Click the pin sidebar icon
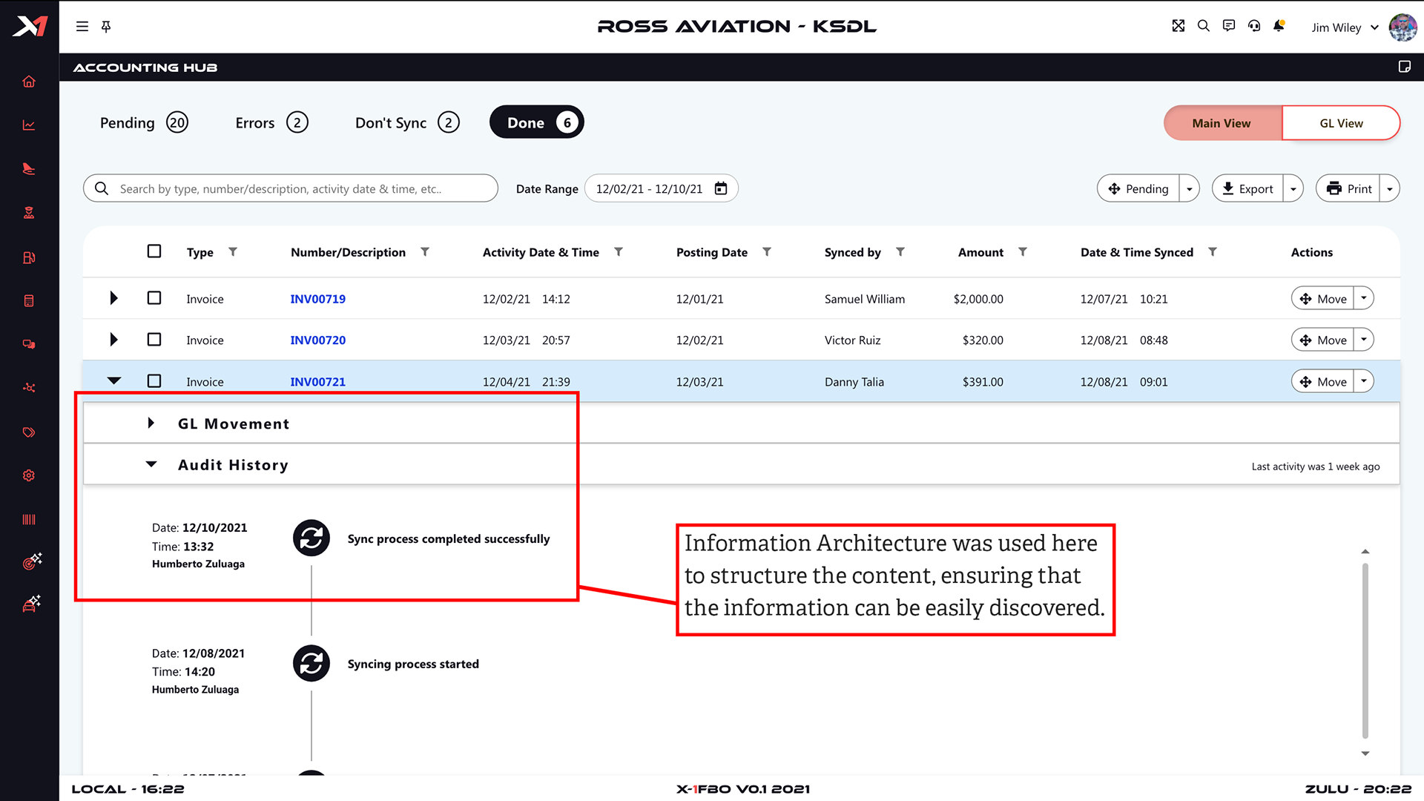Viewport: 1424px width, 801px height. pos(106,27)
